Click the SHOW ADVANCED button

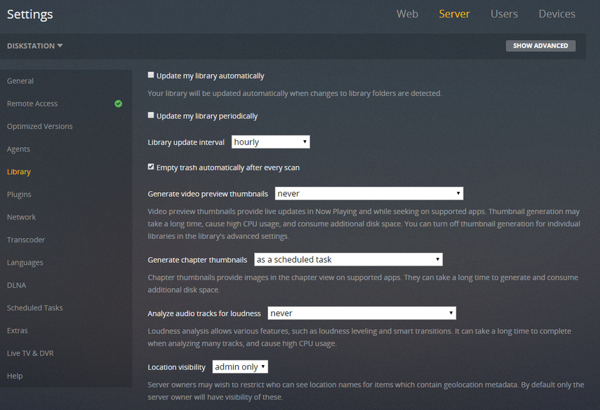(540, 46)
